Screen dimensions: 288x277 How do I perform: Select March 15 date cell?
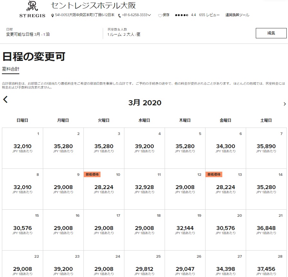point(23,230)
